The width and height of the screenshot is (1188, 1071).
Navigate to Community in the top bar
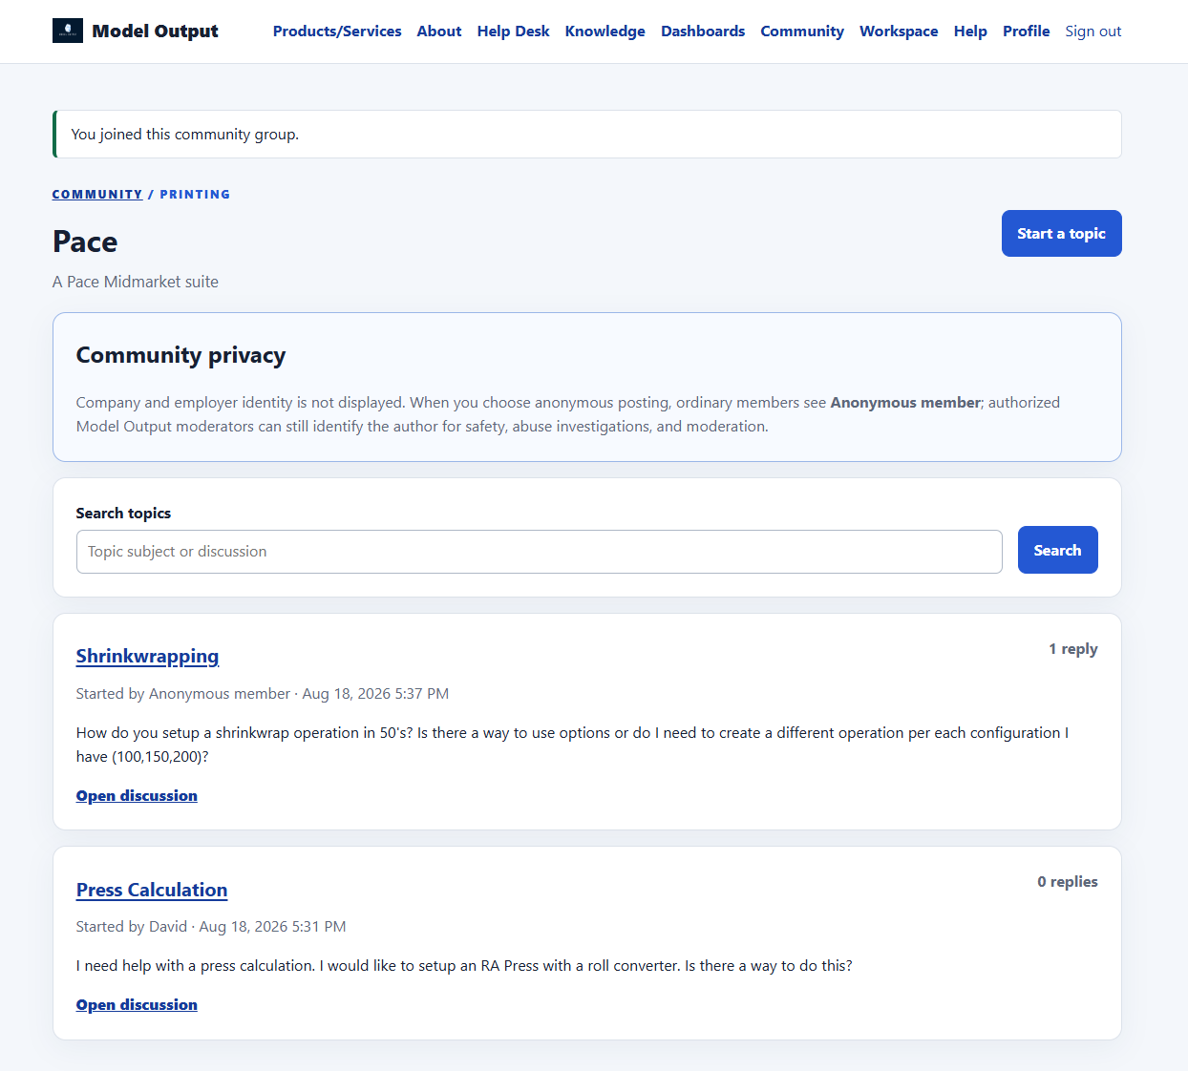point(802,31)
